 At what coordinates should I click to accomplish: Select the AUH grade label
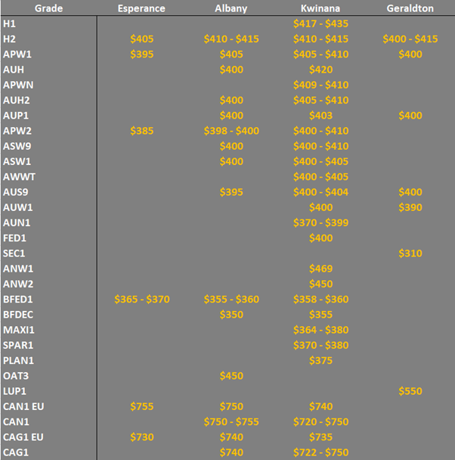coord(14,70)
